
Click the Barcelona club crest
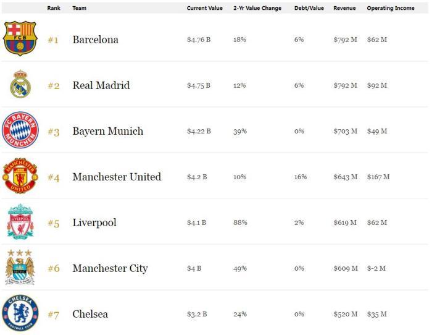pos(20,39)
